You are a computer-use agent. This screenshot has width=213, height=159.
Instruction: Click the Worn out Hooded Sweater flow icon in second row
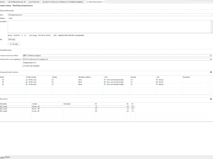(x=105, y=82)
